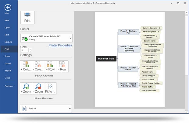Click the Evaluate Business Approach sub-branch
Image resolution: width=189 pixels, height=123 pixels.
150,36
